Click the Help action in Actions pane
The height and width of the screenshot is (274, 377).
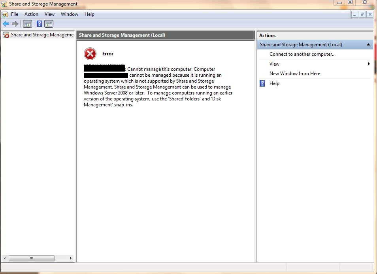(274, 83)
